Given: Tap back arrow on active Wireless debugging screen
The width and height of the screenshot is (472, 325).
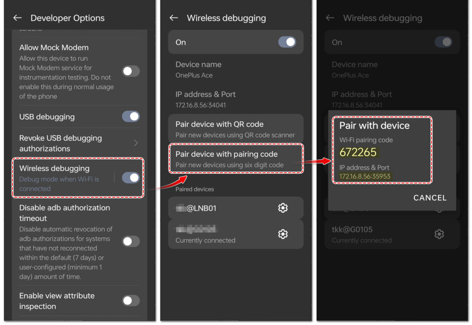Looking at the screenshot, I should pos(174,18).
